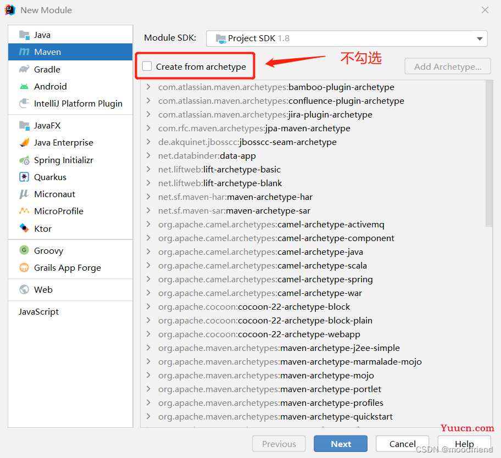
Task: Click the MicroProfile icon
Action: tap(24, 211)
